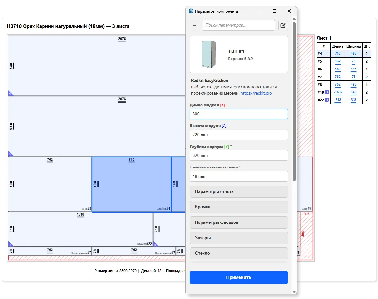Click length 2076 in row #19

(337, 92)
